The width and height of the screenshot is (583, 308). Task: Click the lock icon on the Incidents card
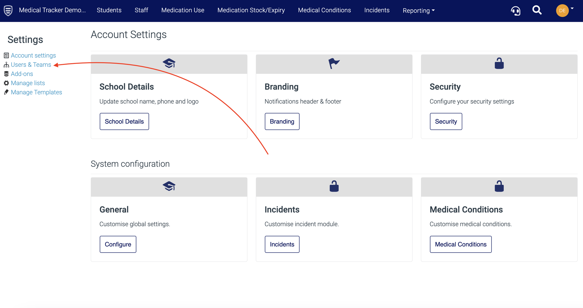pos(334,186)
